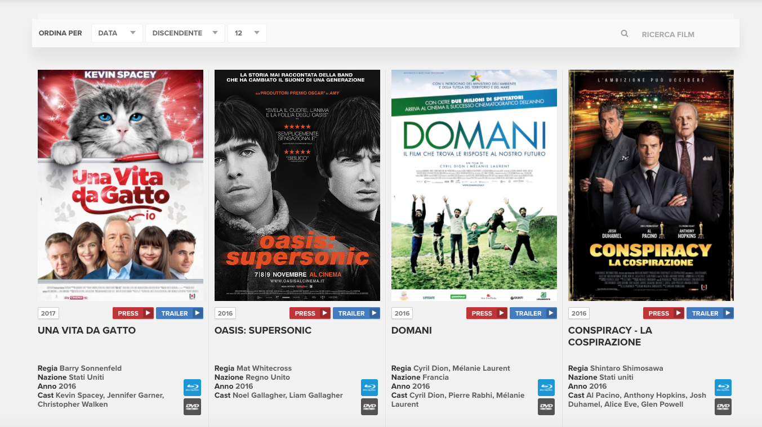Click the 2016 year tag under Oasis: Supersonic

pyautogui.click(x=225, y=313)
